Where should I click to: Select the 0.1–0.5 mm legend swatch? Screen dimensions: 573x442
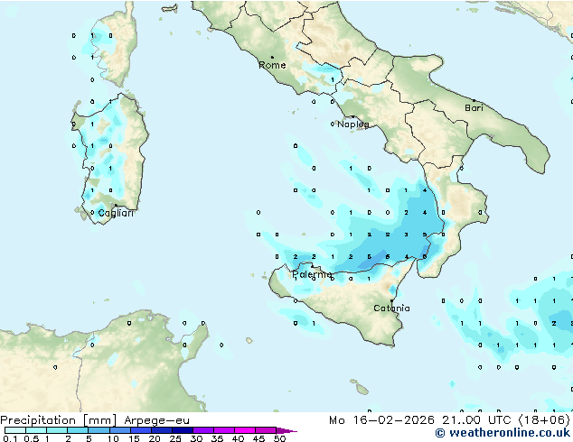(15, 430)
